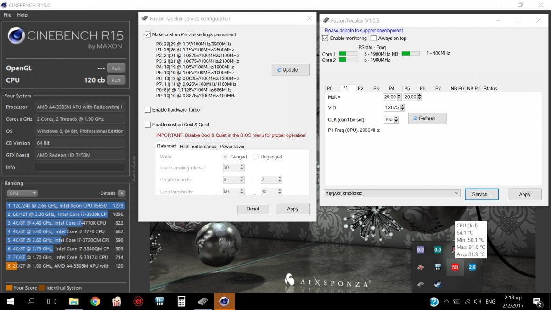The height and width of the screenshot is (310, 551).
Task: Switch to the NB P0 tab
Action: pyautogui.click(x=457, y=88)
